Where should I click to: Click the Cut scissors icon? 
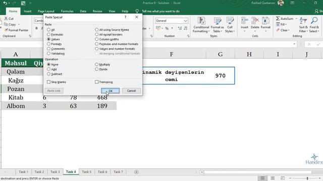click(6, 19)
